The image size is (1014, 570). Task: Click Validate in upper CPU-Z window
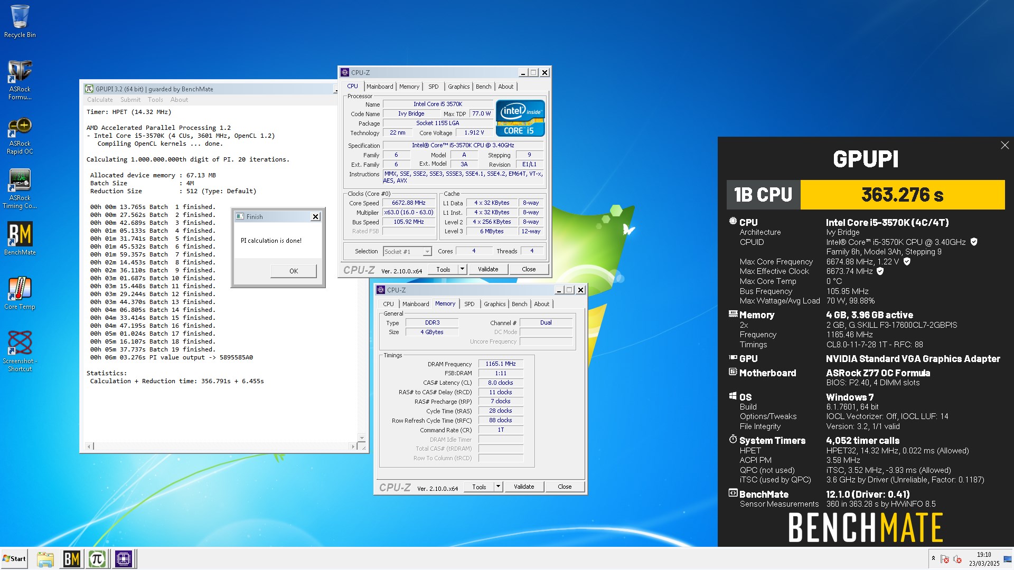[488, 269]
